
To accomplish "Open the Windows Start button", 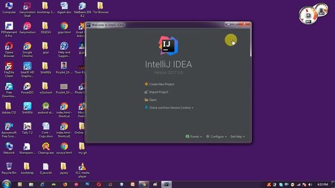I will point(6,184).
